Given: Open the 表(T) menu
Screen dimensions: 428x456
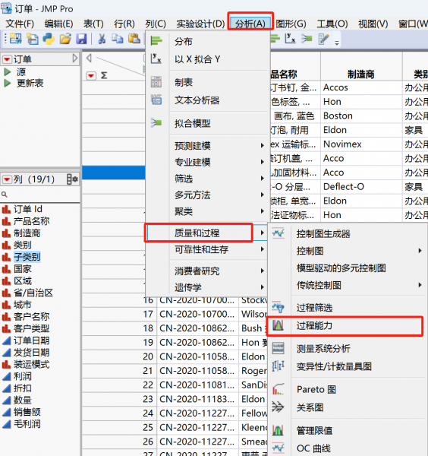Looking at the screenshot, I should [93, 24].
